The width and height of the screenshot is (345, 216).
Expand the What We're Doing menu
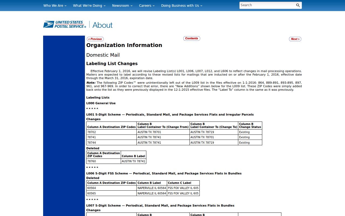click(x=89, y=5)
